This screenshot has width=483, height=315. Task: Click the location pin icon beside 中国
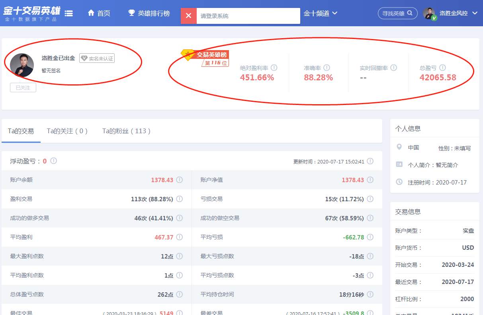tap(399, 147)
